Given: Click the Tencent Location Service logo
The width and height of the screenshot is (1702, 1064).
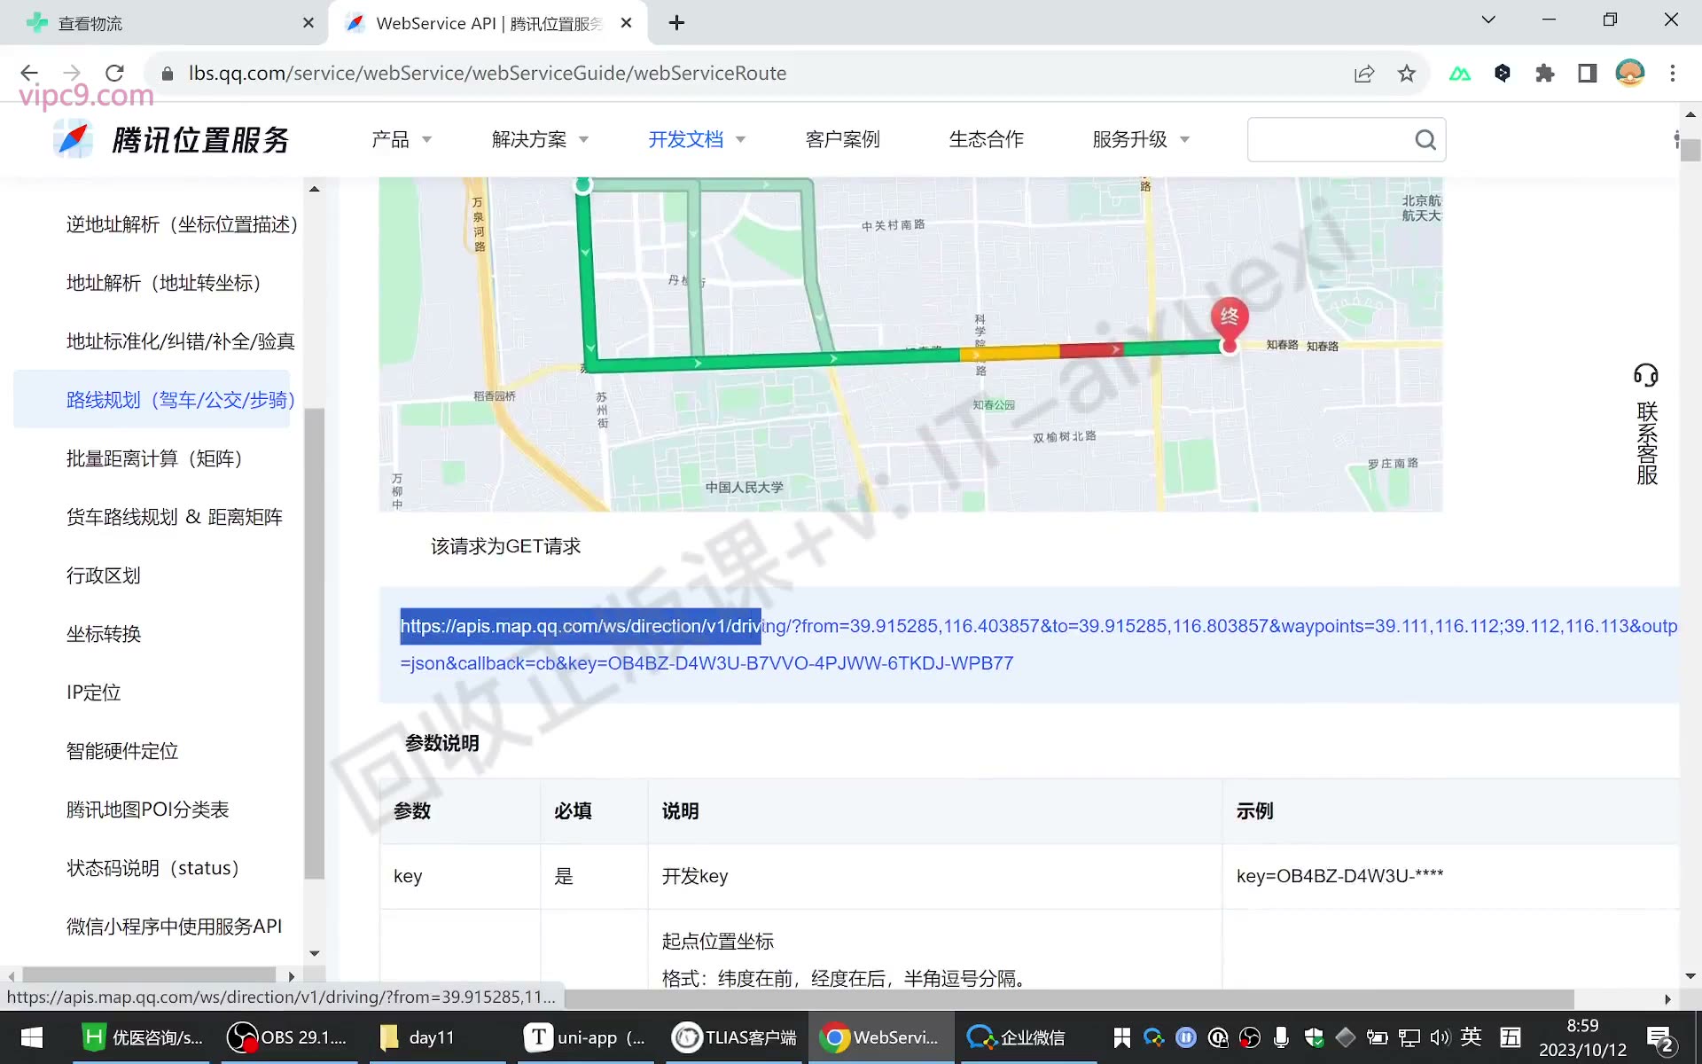Looking at the screenshot, I should tap(172, 140).
